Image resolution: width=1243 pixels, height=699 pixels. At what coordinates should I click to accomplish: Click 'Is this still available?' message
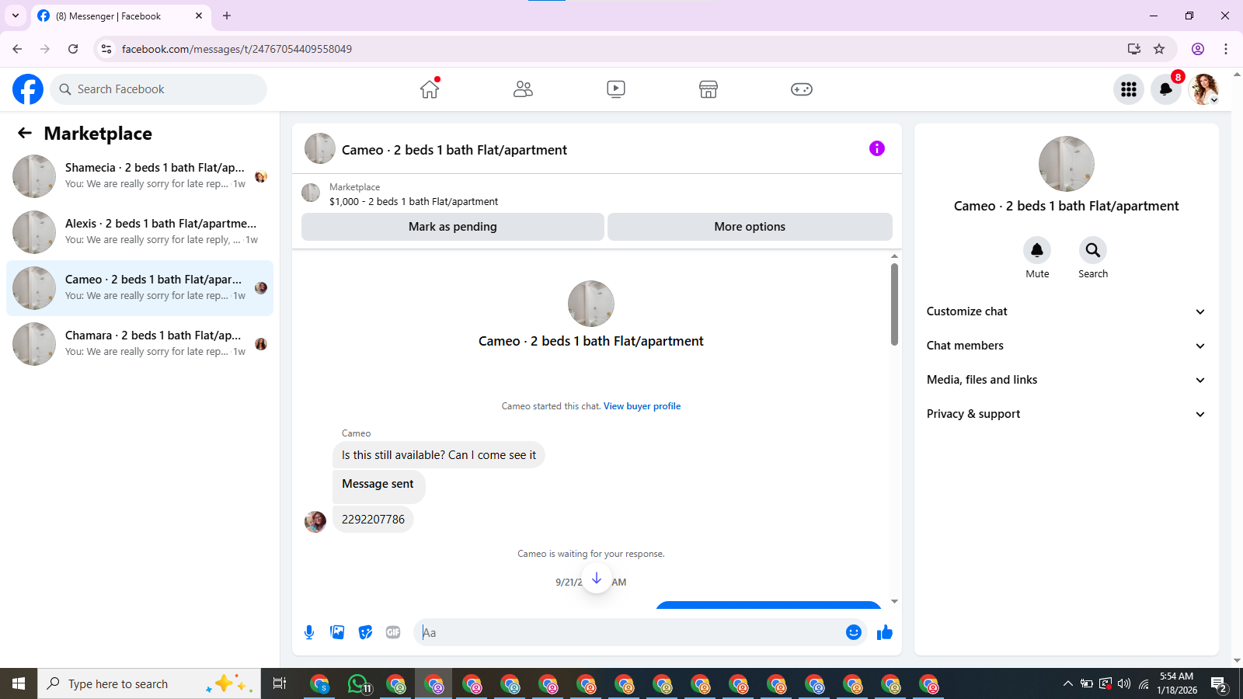pyautogui.click(x=439, y=455)
